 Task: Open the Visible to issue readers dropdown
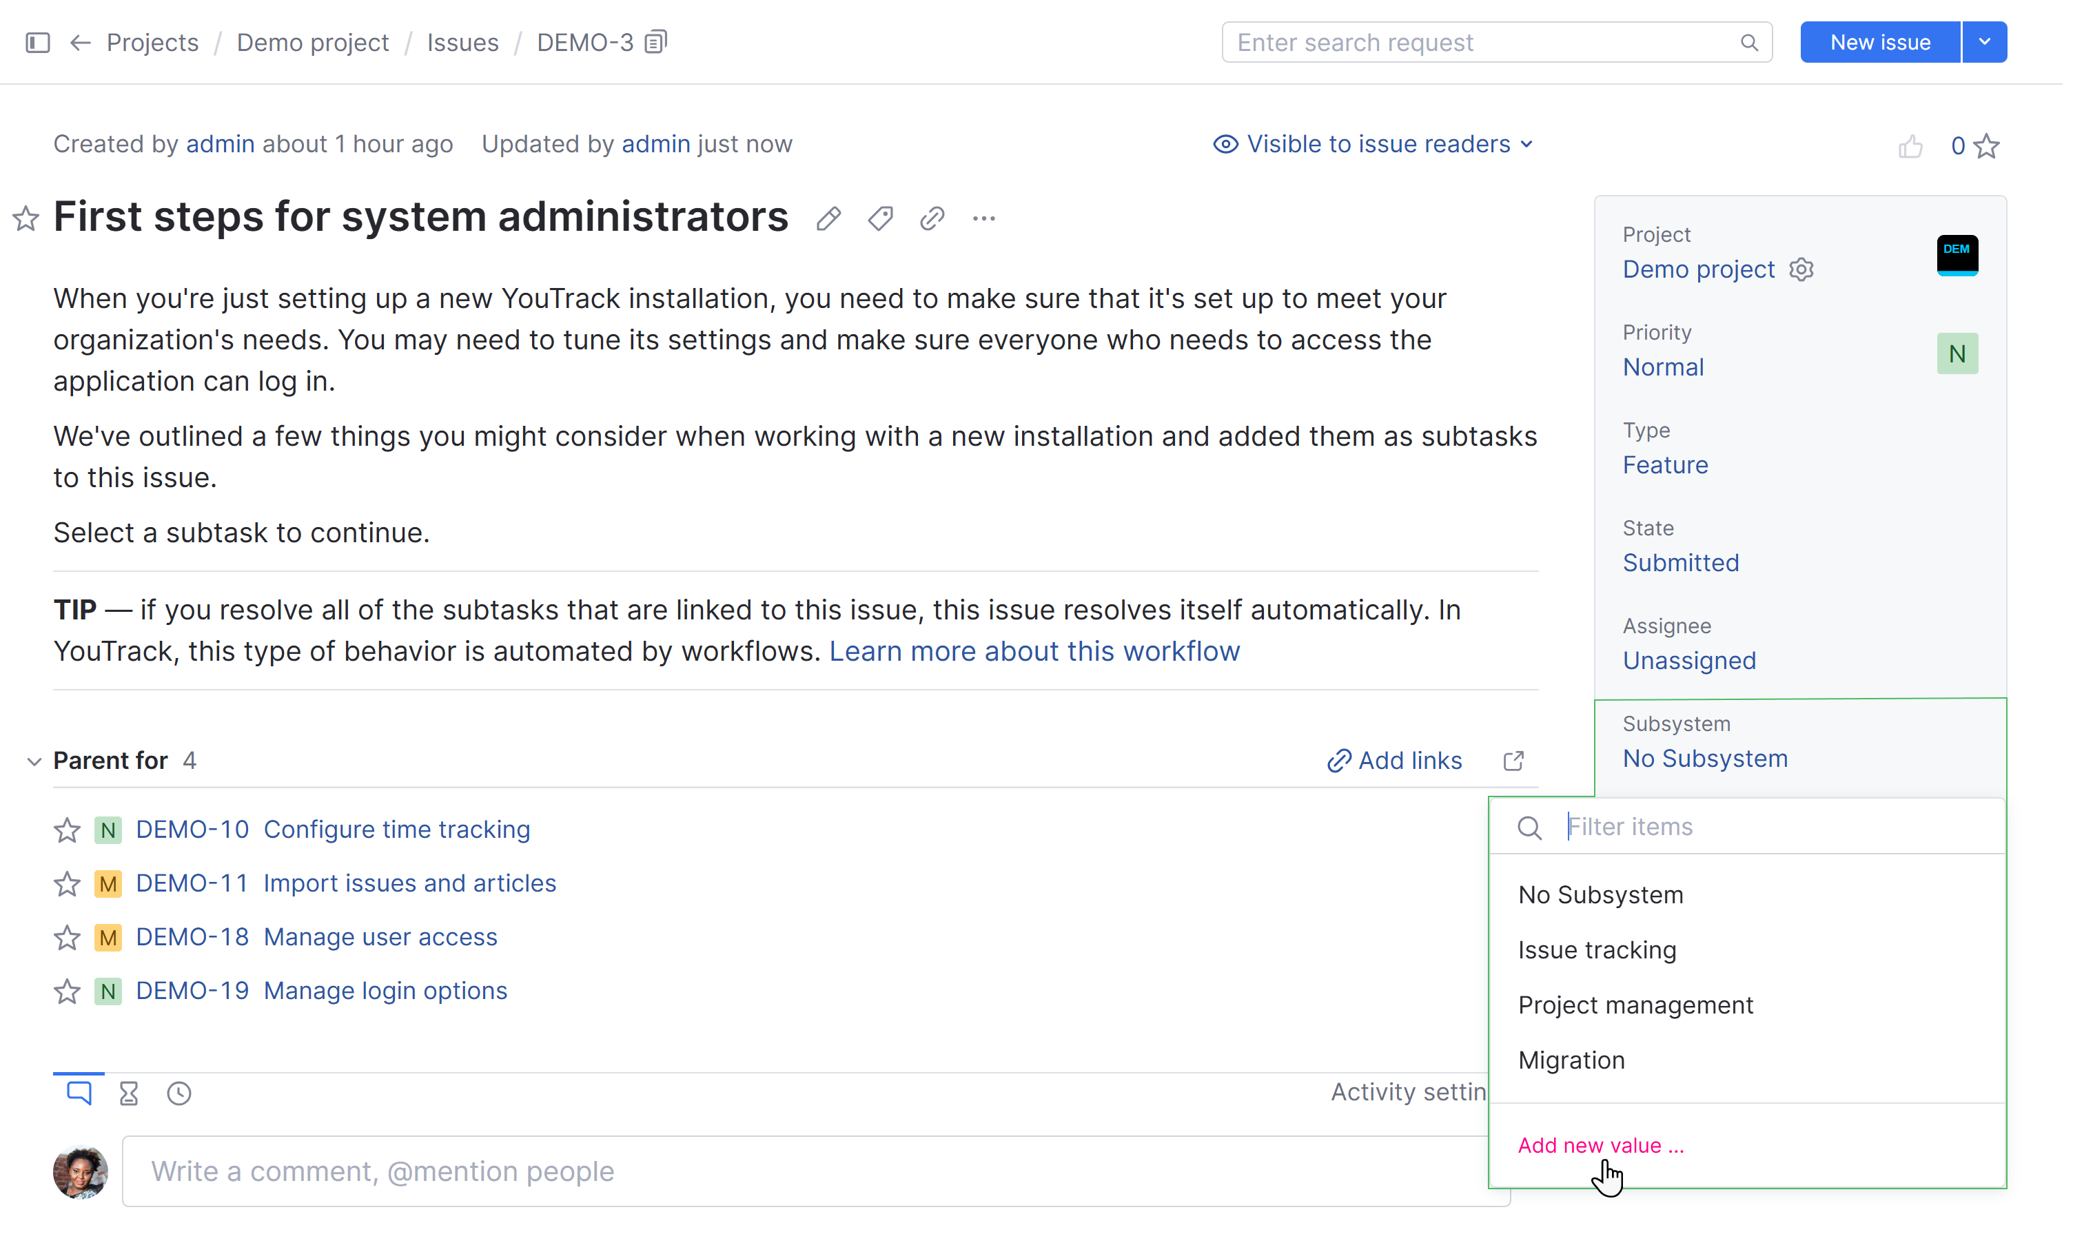coord(1373,145)
